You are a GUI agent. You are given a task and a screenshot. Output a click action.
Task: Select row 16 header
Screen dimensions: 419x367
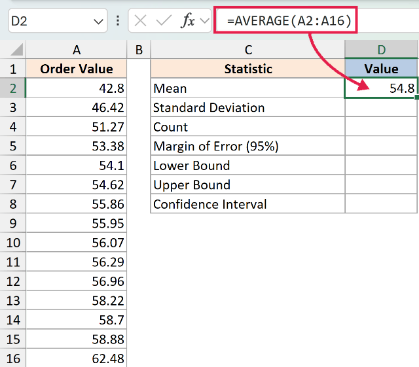click(x=13, y=358)
